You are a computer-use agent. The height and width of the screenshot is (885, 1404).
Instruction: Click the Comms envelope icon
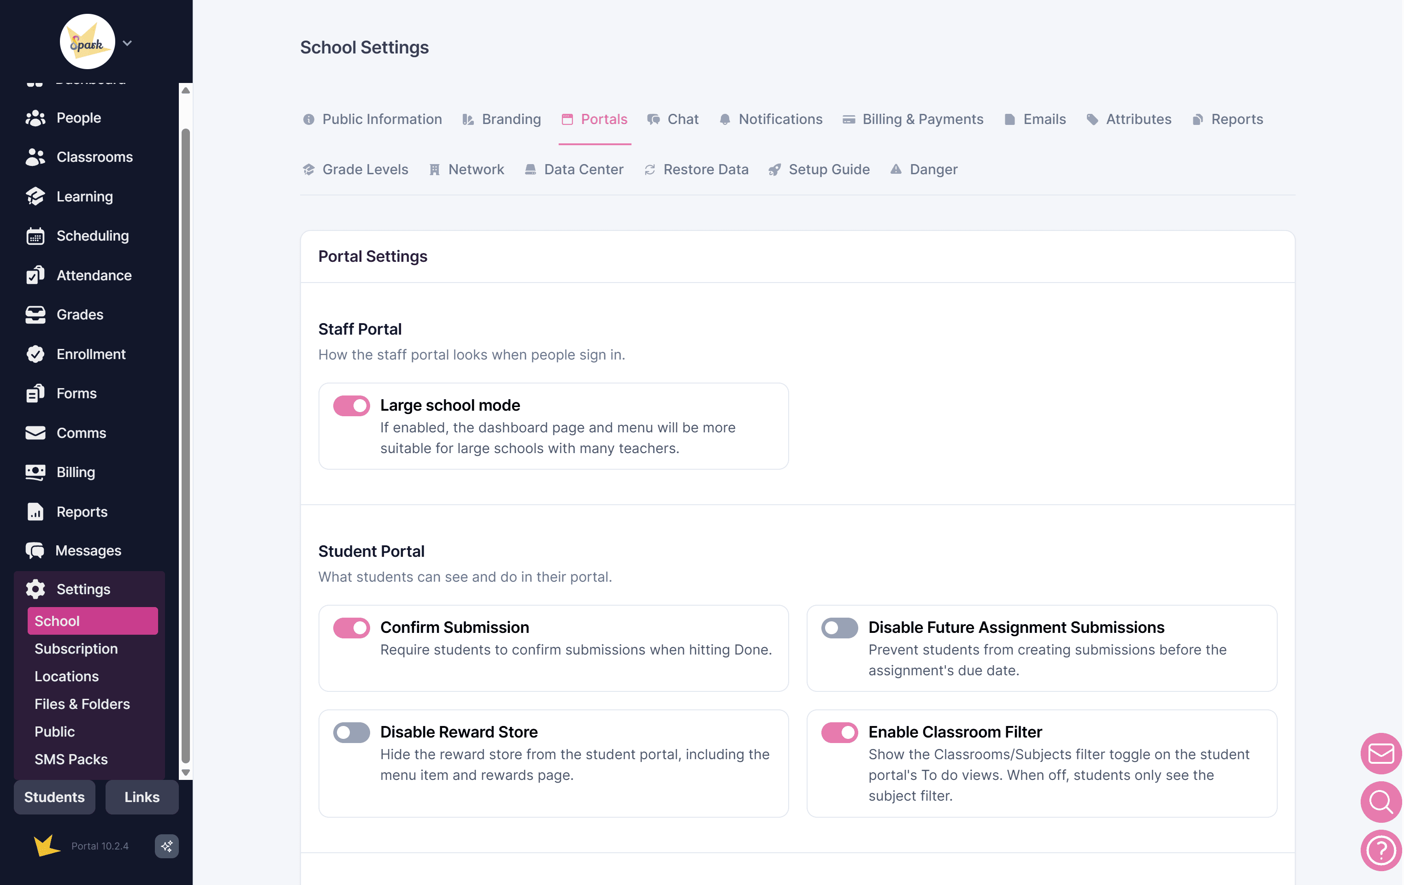[x=35, y=433]
